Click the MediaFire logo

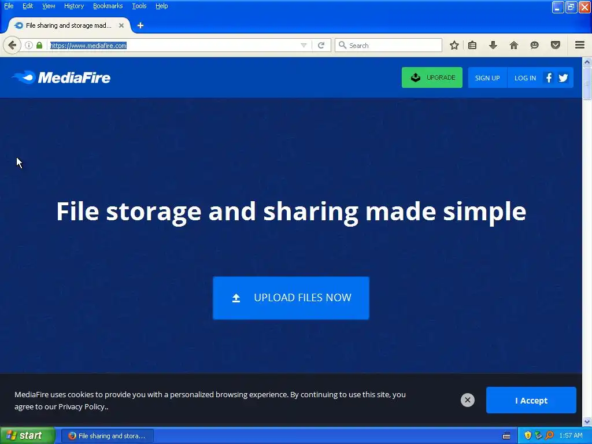tap(61, 77)
